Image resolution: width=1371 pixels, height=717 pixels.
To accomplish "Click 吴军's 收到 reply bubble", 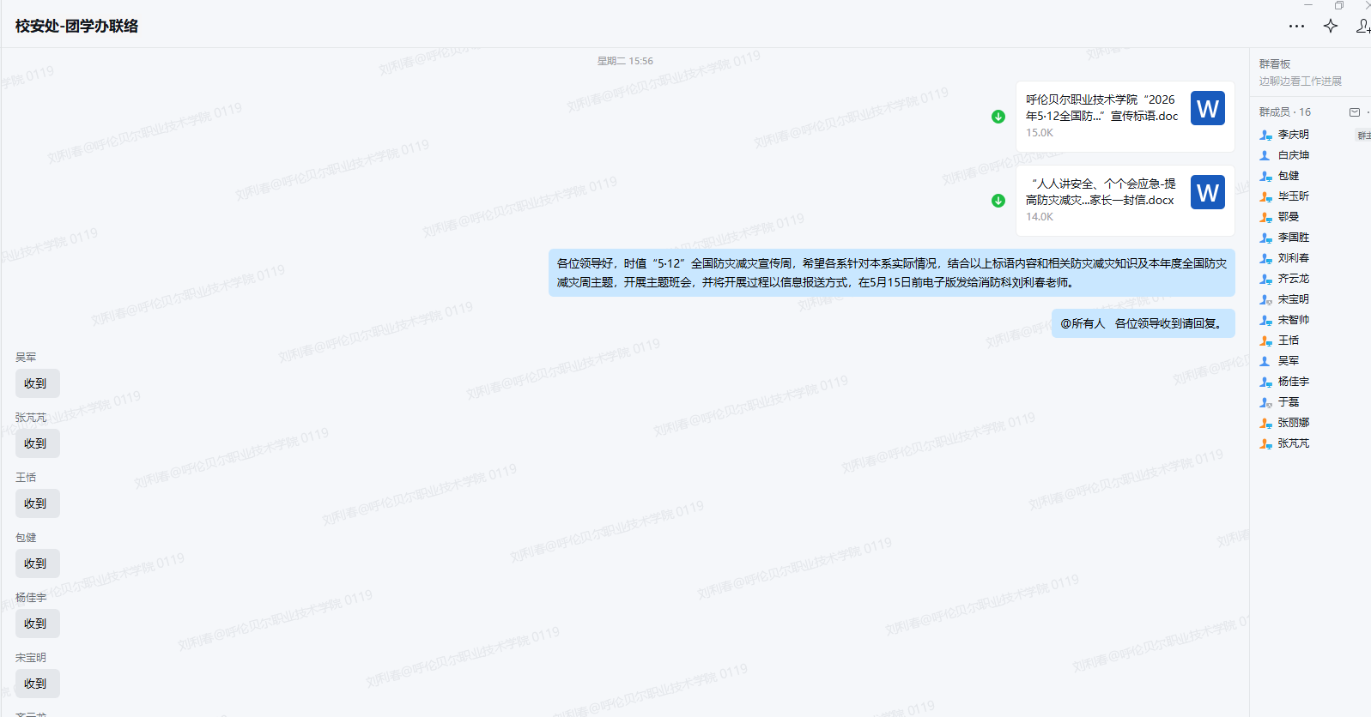I will pyautogui.click(x=37, y=383).
